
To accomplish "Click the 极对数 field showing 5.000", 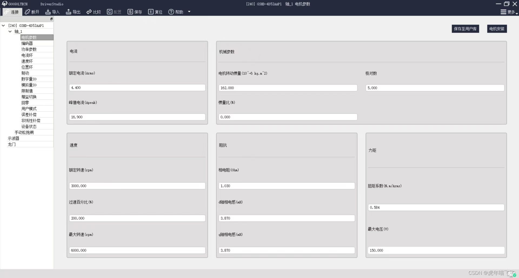I will click(435, 88).
